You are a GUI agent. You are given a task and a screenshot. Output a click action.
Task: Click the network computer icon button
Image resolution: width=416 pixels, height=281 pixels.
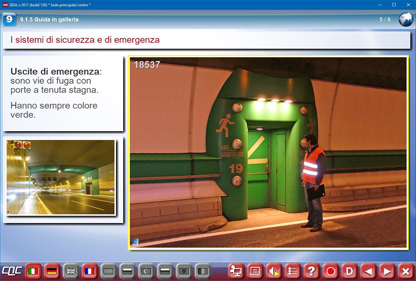pos(235,271)
